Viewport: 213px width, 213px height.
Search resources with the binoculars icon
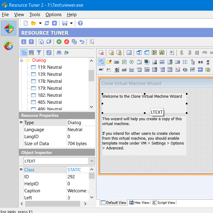[x=59, y=53]
